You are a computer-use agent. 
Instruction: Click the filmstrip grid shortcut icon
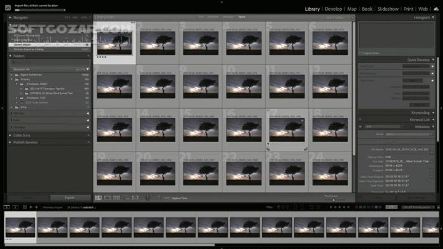(25, 207)
